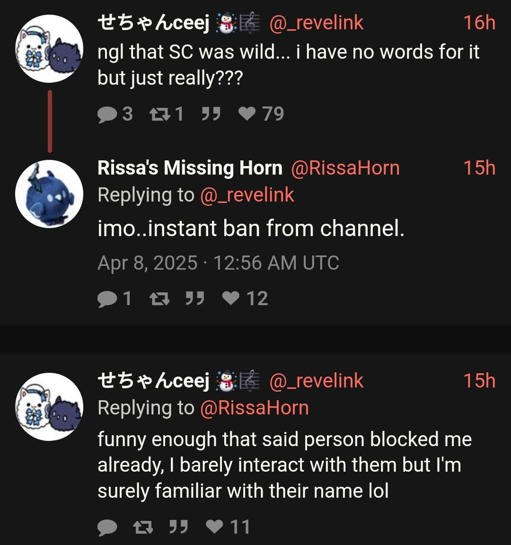Click the Apr 8, 2025 12:56 AM date
This screenshot has width=511, height=545.
[x=218, y=263]
